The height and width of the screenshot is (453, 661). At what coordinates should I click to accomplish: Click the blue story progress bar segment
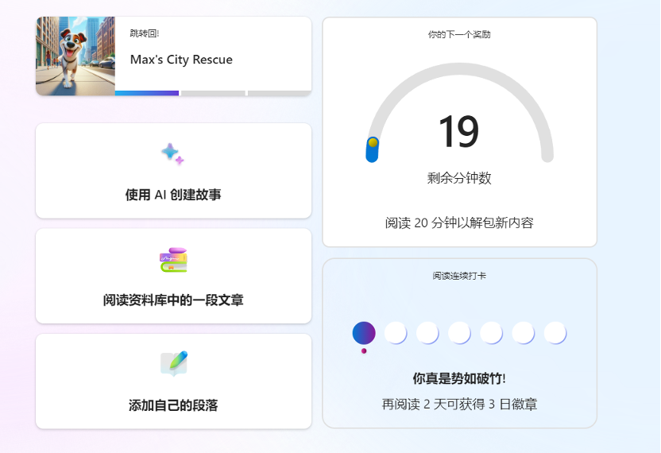coord(147,93)
